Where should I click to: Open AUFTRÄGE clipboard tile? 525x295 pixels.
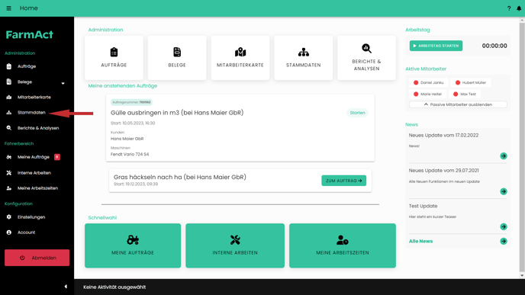(x=114, y=58)
